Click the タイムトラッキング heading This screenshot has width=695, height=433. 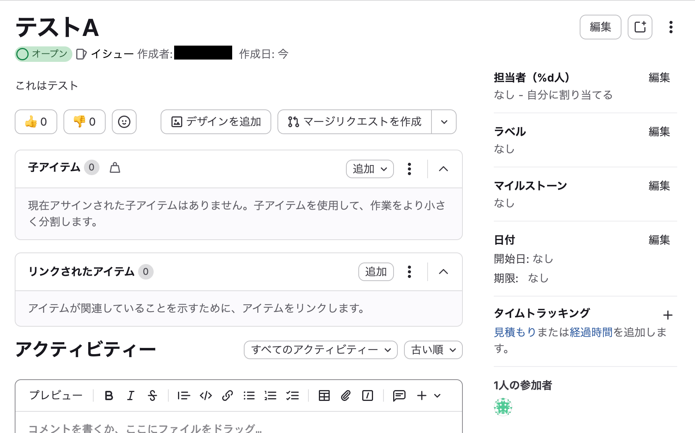point(542,313)
